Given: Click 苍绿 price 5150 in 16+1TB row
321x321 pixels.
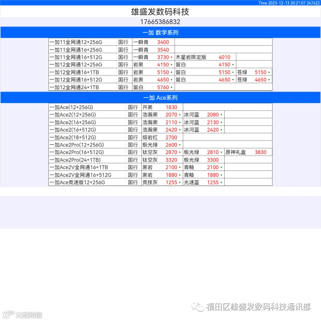Looking at the screenshot, I should [260, 72].
